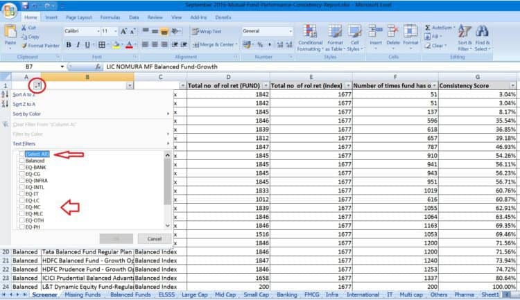Screen dimensions: 520x300
Task: Switch to the Balanced Funds sheet tab
Action: point(130,294)
